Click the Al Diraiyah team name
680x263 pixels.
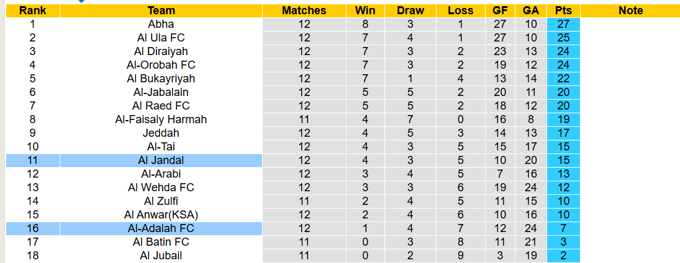click(161, 51)
